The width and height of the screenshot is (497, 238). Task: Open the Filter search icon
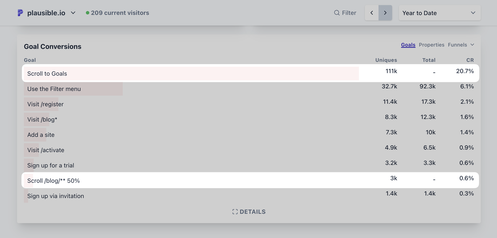(x=336, y=13)
